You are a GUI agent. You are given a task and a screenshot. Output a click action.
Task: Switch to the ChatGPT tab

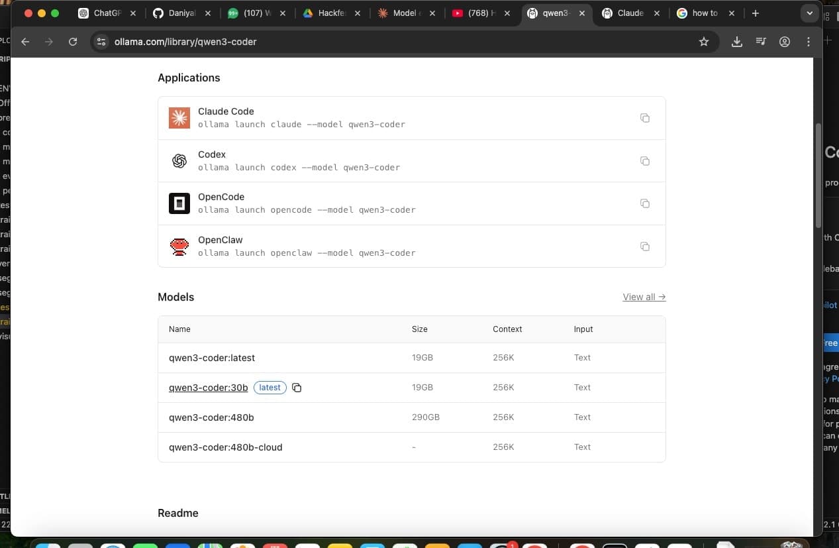[x=106, y=13]
